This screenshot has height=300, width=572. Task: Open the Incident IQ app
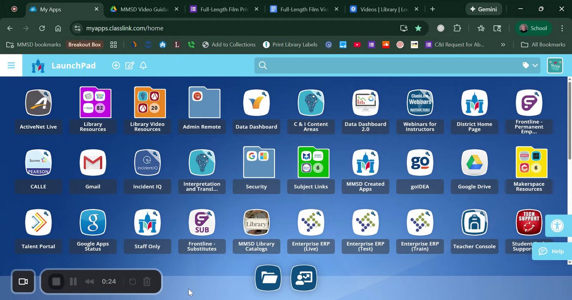pos(147,162)
